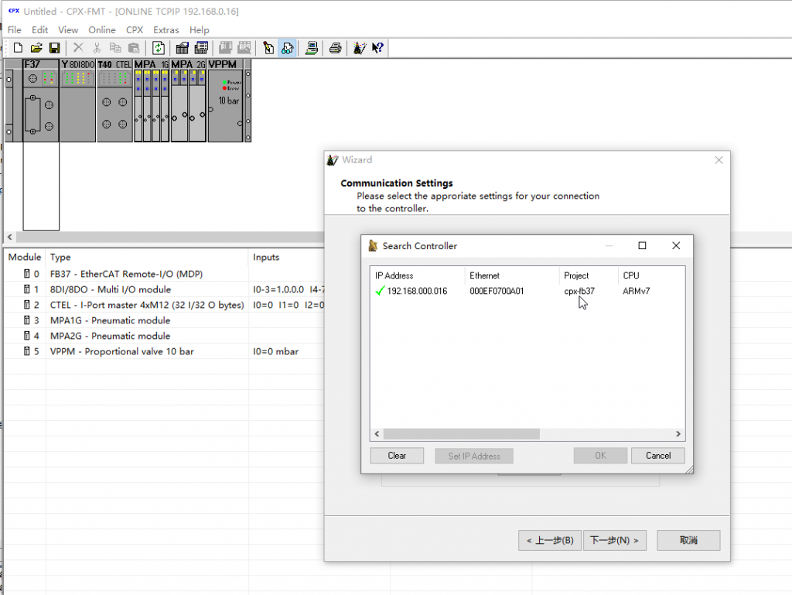Click the IP Address column header

pos(417,275)
